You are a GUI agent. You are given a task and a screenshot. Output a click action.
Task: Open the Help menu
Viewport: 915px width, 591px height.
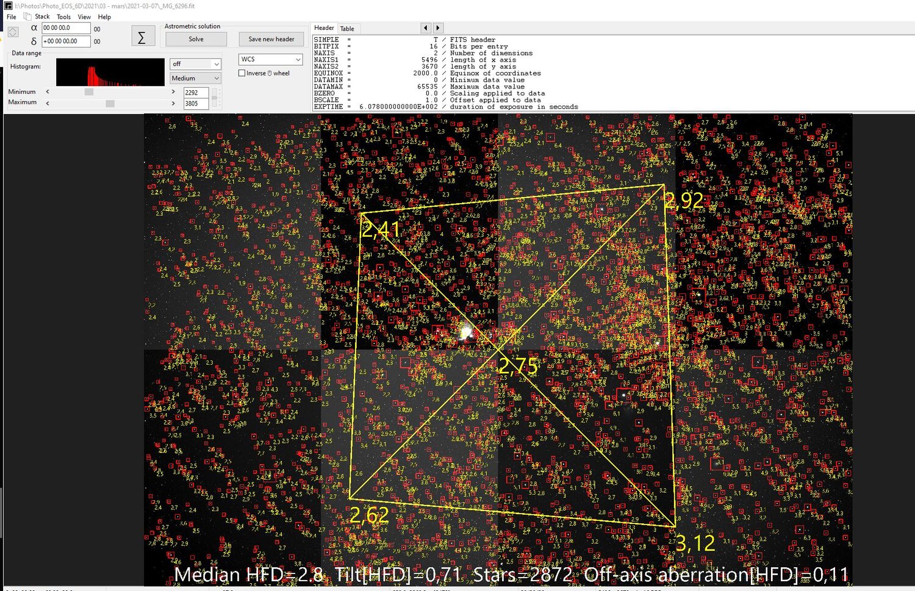pos(104,17)
